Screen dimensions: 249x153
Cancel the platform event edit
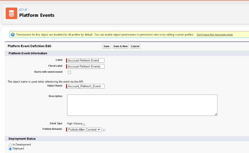pos(135,46)
